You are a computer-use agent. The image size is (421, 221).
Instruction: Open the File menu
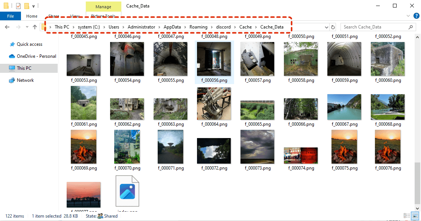coord(10,16)
